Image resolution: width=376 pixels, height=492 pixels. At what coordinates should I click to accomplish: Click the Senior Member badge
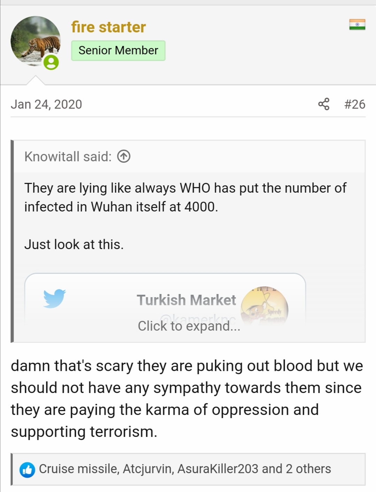118,51
